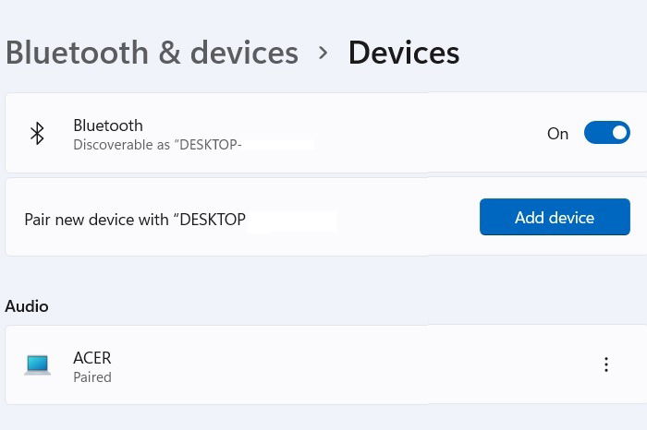Select the ACER device name
This screenshot has height=430, width=647.
coord(92,357)
